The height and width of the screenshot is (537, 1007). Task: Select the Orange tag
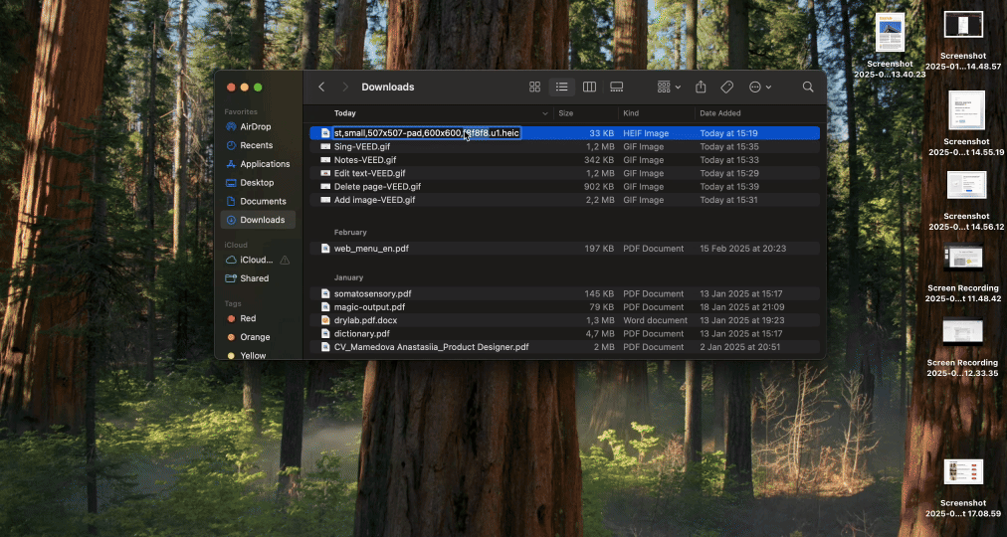coord(255,337)
